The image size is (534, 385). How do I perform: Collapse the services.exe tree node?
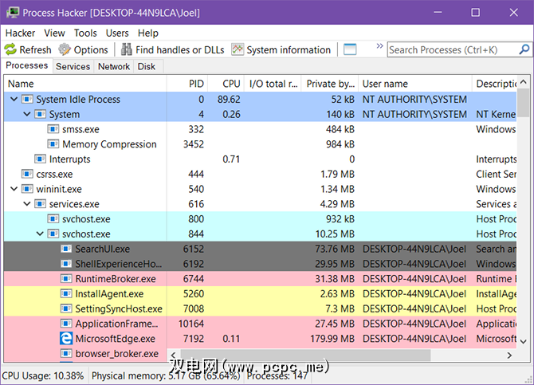[x=27, y=204]
